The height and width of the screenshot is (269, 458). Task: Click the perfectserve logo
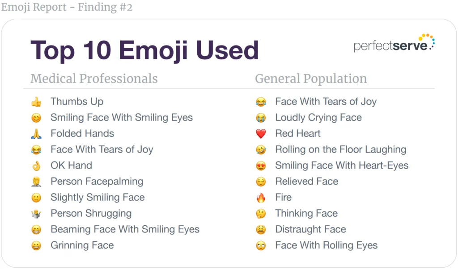[x=394, y=44]
